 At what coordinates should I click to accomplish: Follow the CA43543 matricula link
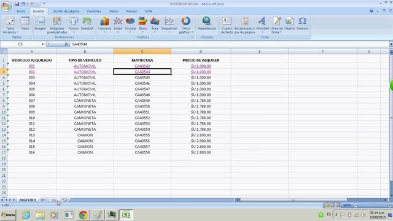(142, 66)
